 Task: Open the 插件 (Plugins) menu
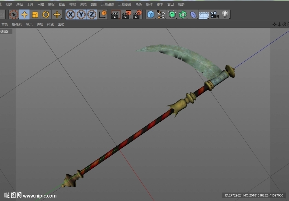click(x=149, y=5)
